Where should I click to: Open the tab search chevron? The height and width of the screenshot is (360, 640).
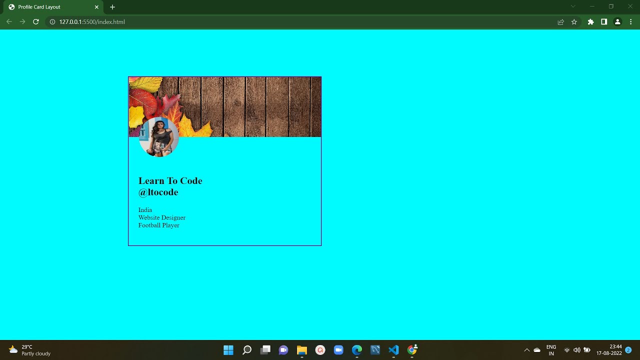573,6
